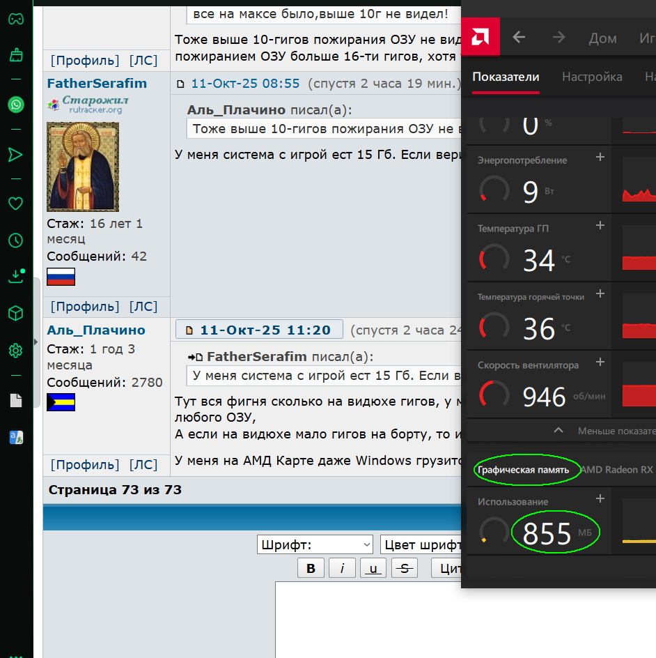Viewport: 656px width, 658px height.
Task: Click the plus icon beside Температура ГП
Action: pos(600,226)
